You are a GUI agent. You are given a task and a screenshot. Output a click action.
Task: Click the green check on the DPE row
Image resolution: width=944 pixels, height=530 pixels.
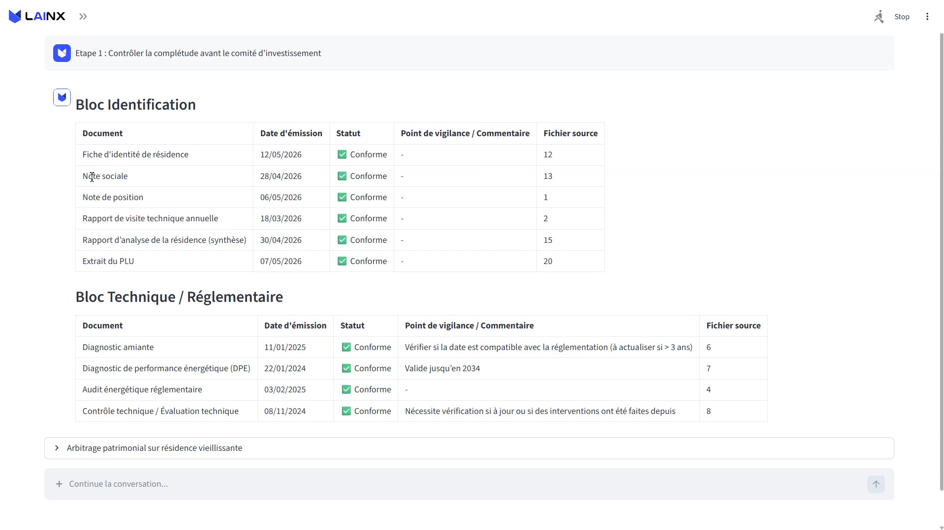[x=346, y=368]
